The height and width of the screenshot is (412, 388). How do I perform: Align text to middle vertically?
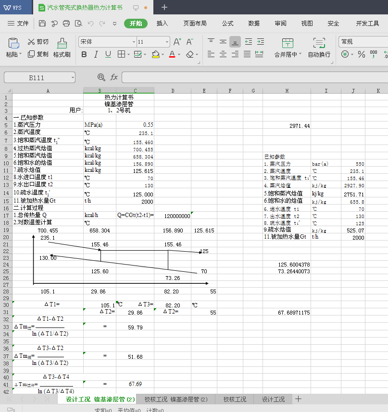pos(223,42)
